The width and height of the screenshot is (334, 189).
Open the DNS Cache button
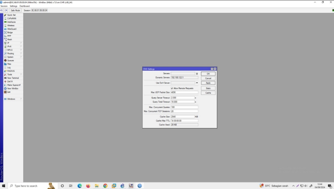[x=208, y=93]
